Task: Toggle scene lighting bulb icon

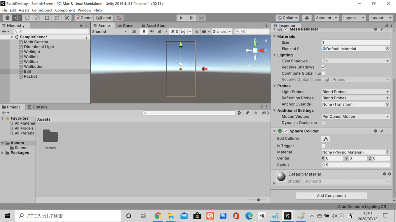Action: coord(144,32)
